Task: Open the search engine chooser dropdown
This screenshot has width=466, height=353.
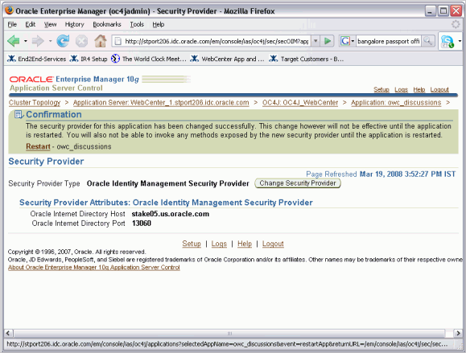Action: coord(353,41)
